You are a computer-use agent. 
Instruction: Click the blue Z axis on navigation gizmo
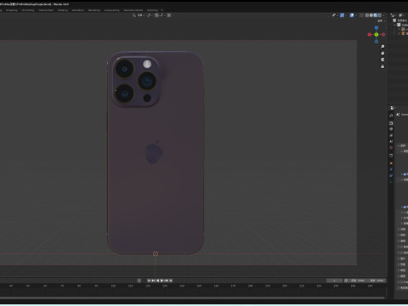pos(377,28)
